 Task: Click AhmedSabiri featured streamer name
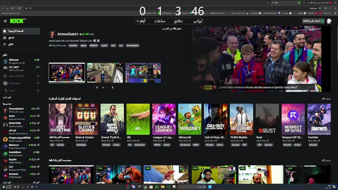point(68,34)
